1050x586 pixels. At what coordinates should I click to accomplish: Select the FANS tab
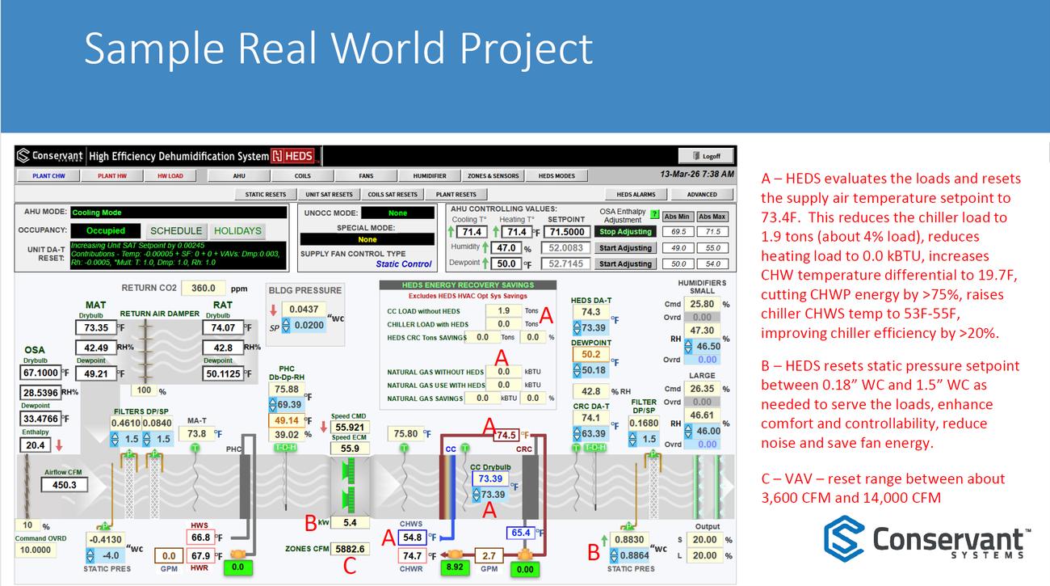[x=366, y=175]
